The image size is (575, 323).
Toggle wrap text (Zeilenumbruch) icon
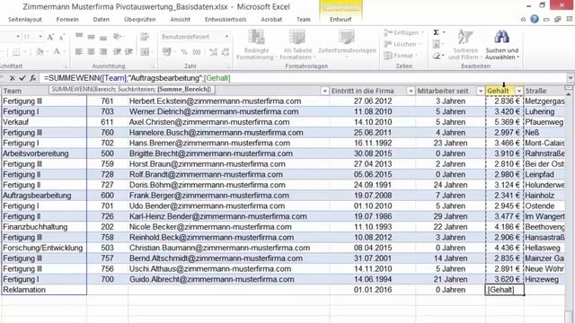click(x=145, y=37)
